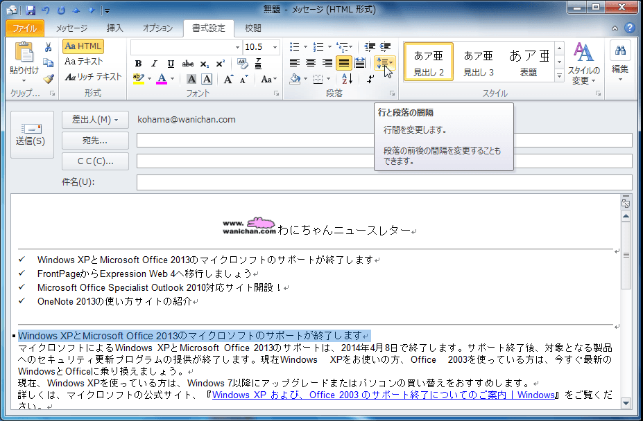Open the font name dropdown
Image resolution: width=643 pixels, height=421 pixels.
[x=237, y=48]
